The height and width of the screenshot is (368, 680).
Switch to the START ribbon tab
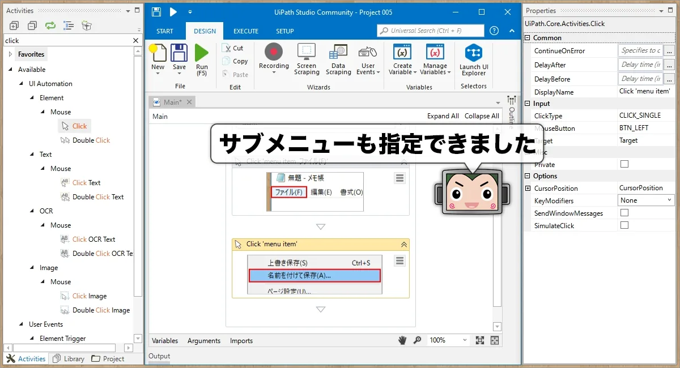(165, 31)
